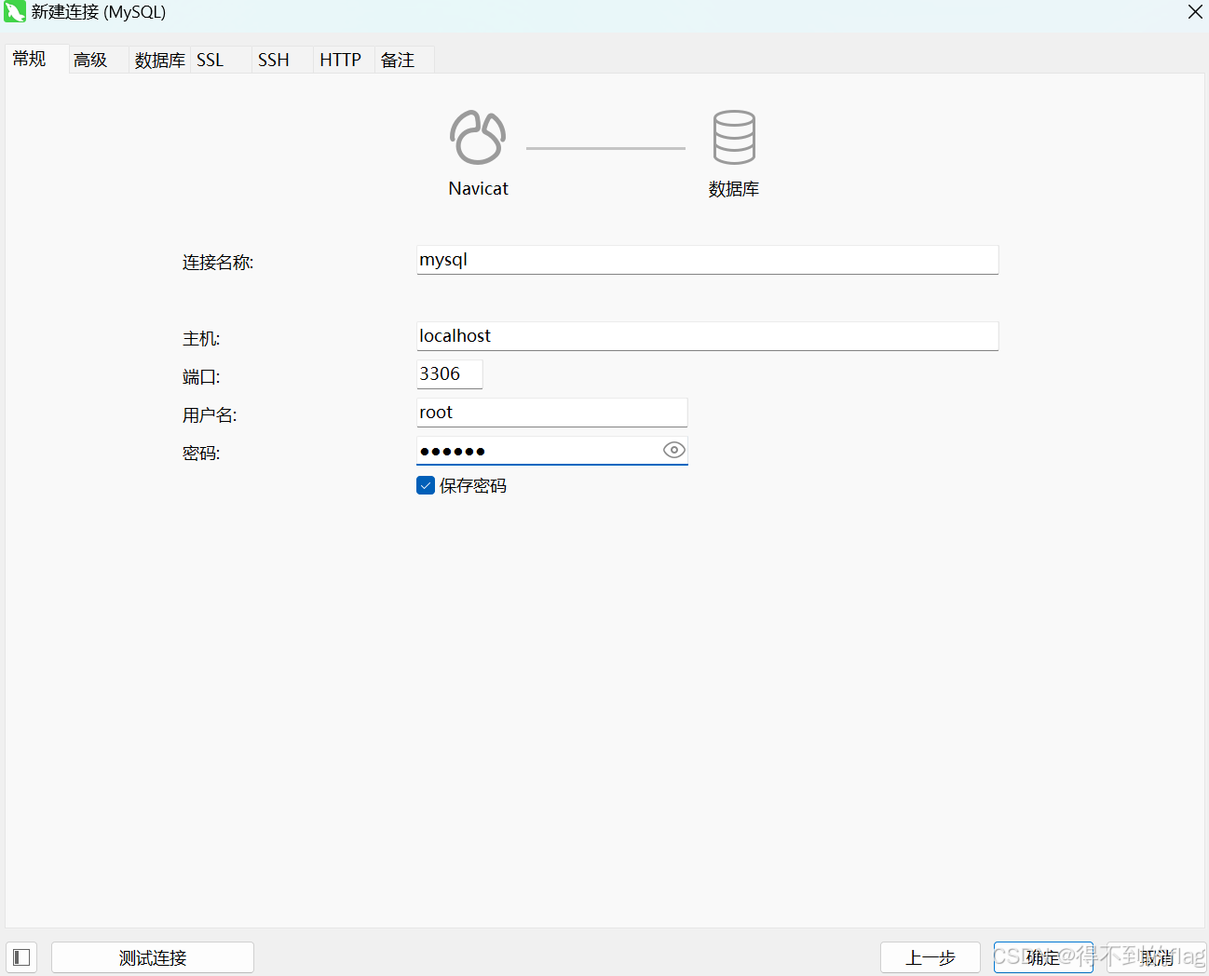Click the 密码 label
The image size is (1209, 976).
pos(201,454)
